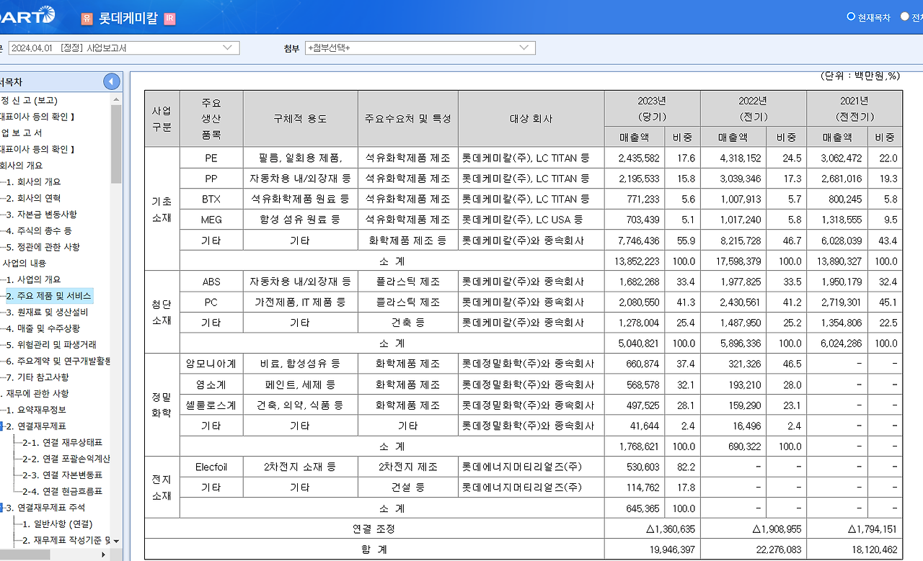Click the Elecfoil product cell
The image size is (923, 561).
[211, 467]
